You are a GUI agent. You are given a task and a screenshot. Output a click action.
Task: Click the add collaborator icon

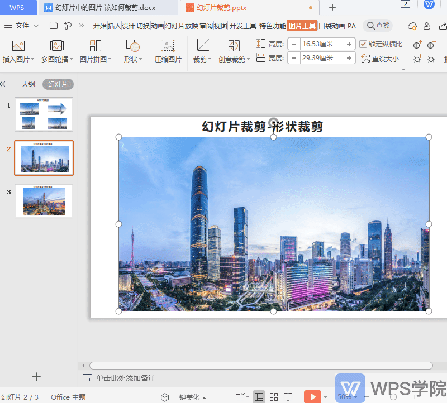(427, 26)
